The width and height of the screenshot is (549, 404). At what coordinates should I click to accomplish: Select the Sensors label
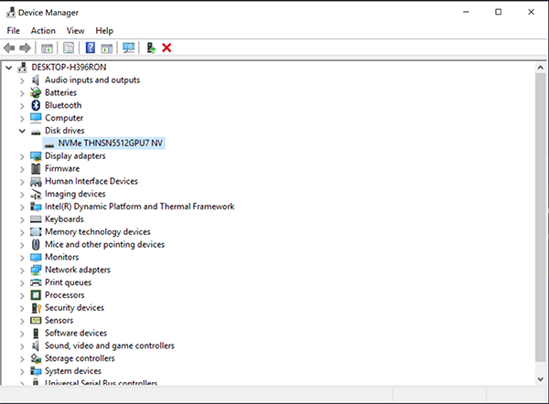pos(59,321)
